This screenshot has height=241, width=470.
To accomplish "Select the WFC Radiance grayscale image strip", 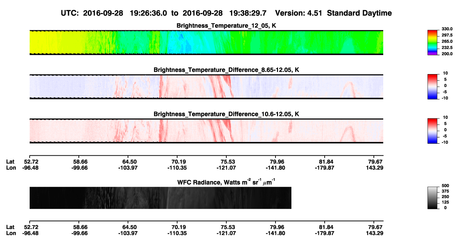I will (x=161, y=198).
